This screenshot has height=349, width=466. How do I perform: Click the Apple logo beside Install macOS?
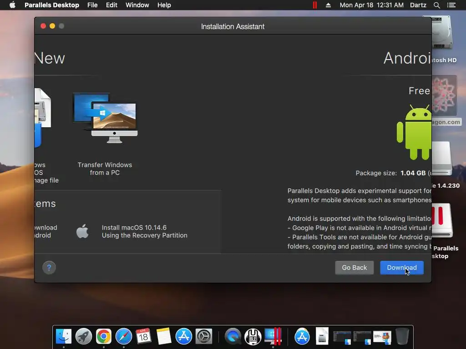pyautogui.click(x=83, y=231)
